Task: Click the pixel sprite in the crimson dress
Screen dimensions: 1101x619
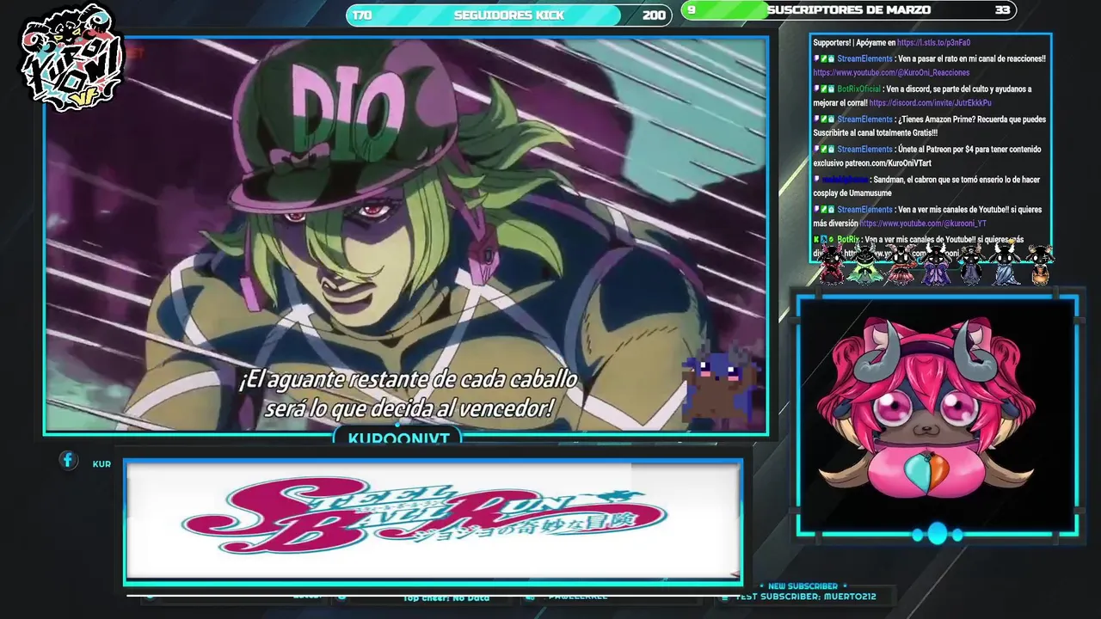Action: (832, 264)
